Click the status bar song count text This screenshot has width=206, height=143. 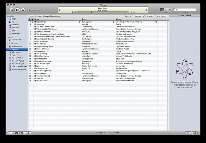point(107,133)
